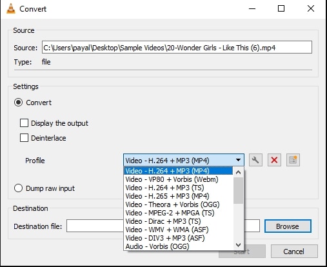Collapse the Profile dropdown arrow
The image size is (327, 267).
tap(238, 160)
